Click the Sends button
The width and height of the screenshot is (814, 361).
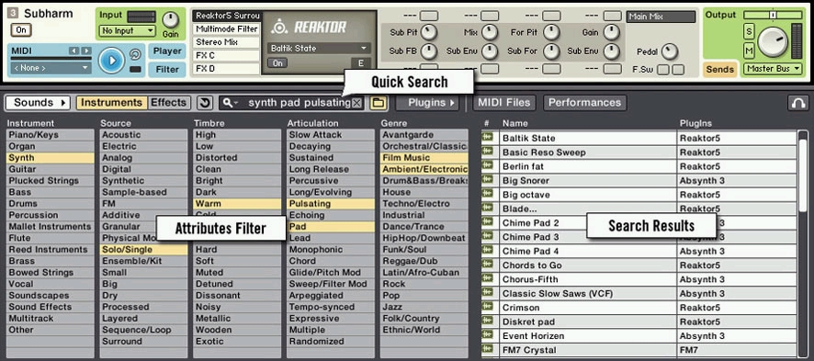tap(720, 69)
